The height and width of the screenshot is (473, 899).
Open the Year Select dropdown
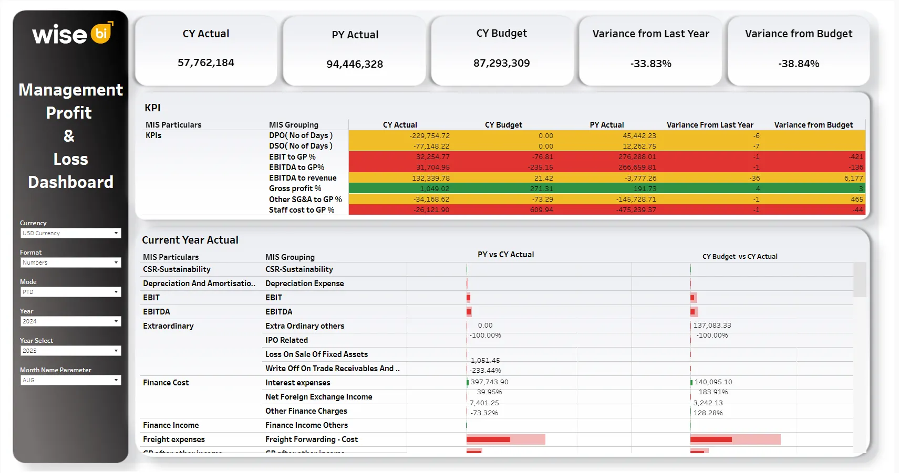point(70,351)
